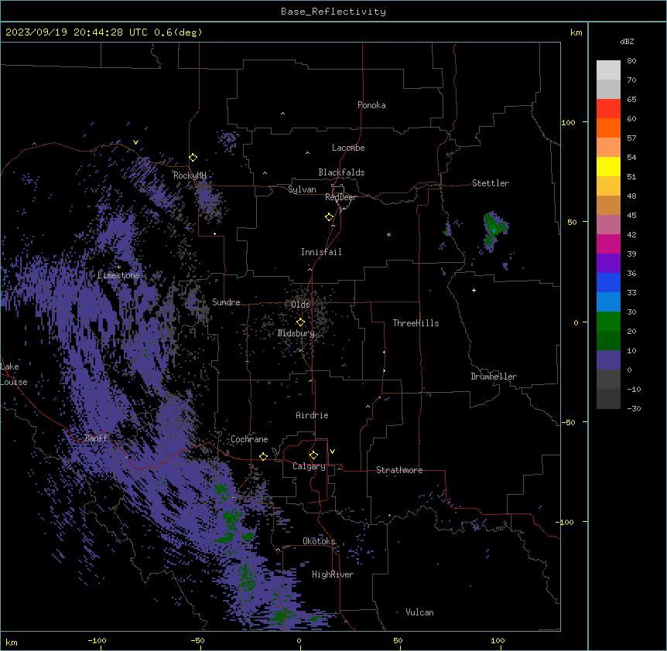Click the Banff town label
Image resolution: width=667 pixels, height=651 pixels.
click(x=96, y=438)
